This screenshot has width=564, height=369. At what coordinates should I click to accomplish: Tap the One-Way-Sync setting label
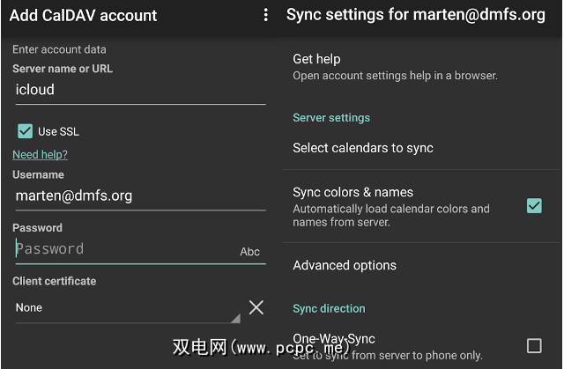[x=334, y=339]
